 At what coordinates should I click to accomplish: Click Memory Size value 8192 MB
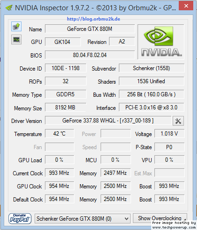coord(66,108)
